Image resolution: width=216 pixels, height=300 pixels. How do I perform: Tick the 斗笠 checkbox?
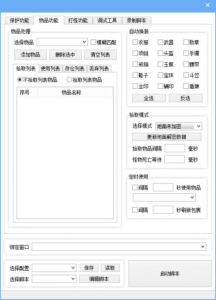pyautogui.click(x=186, y=75)
